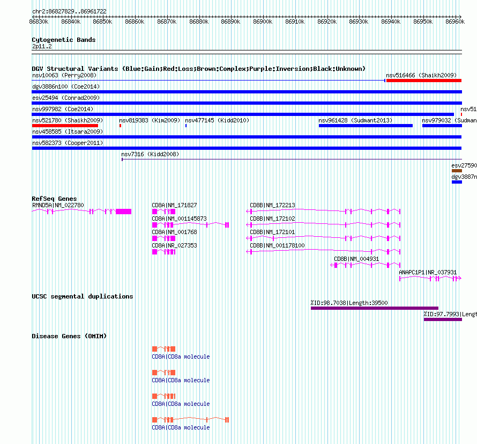Viewport: 477px width, 444px height.
Task: Open the CD8B|NM_172213 transcript model
Action: pos(323,212)
